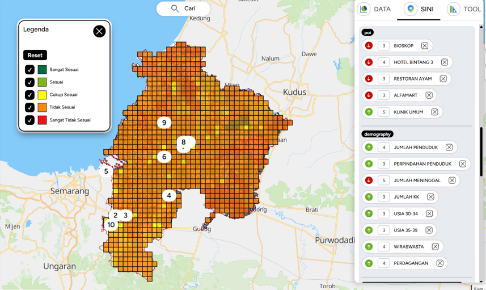486x290 pixels.
Task: Uncheck the Sangat Sesuai checkbox
Action: (29, 70)
